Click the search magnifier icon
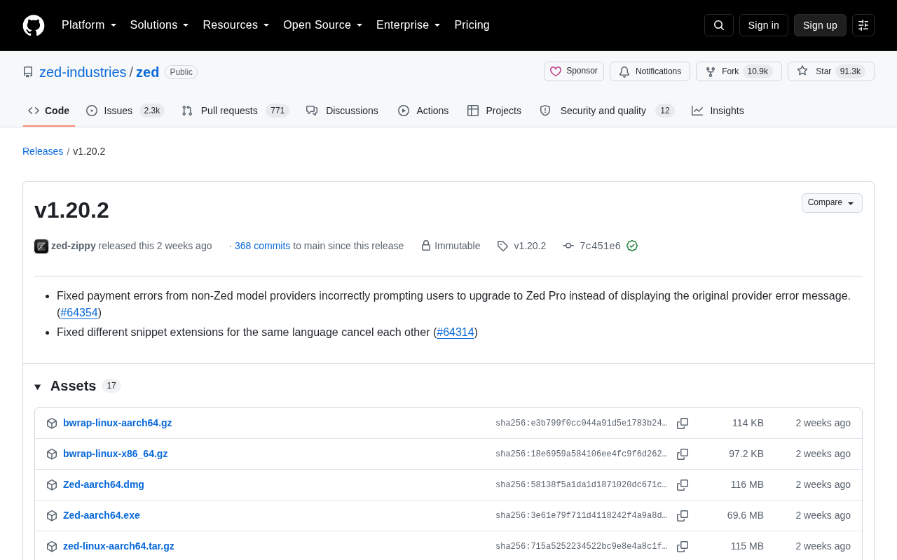The width and height of the screenshot is (897, 560). pos(719,25)
